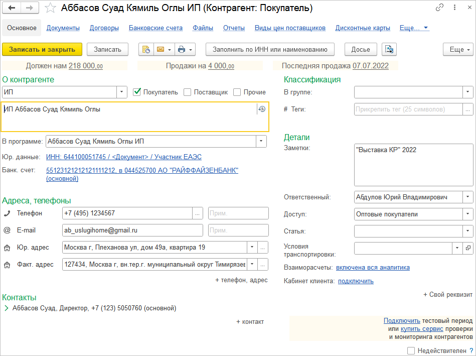This screenshot has width=476, height=356.
Task: Uncheck the Покупатель checkbox
Action: point(137,92)
